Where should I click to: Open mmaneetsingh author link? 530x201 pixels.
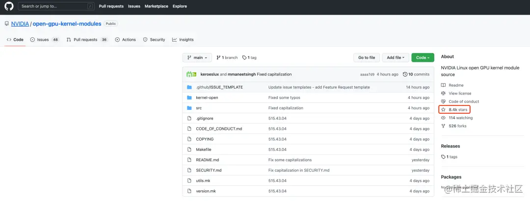242,75
